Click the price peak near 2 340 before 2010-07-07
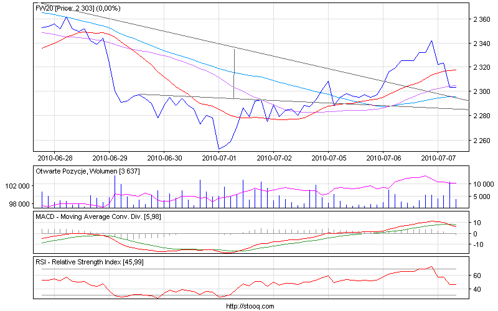Viewport: 498px width, 311px height. tap(431, 41)
